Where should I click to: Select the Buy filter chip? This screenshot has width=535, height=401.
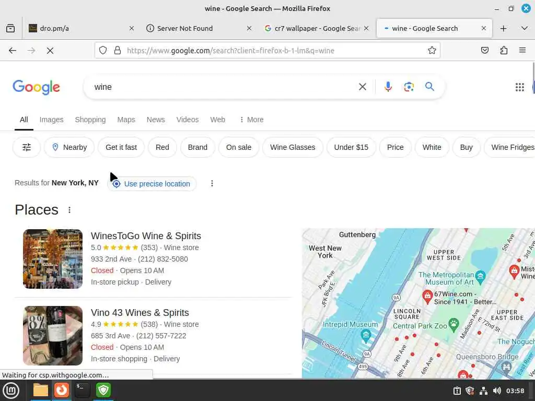click(466, 147)
